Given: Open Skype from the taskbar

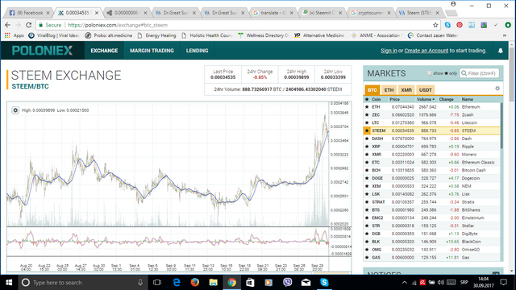Looking at the screenshot, I should pyautogui.click(x=324, y=283).
